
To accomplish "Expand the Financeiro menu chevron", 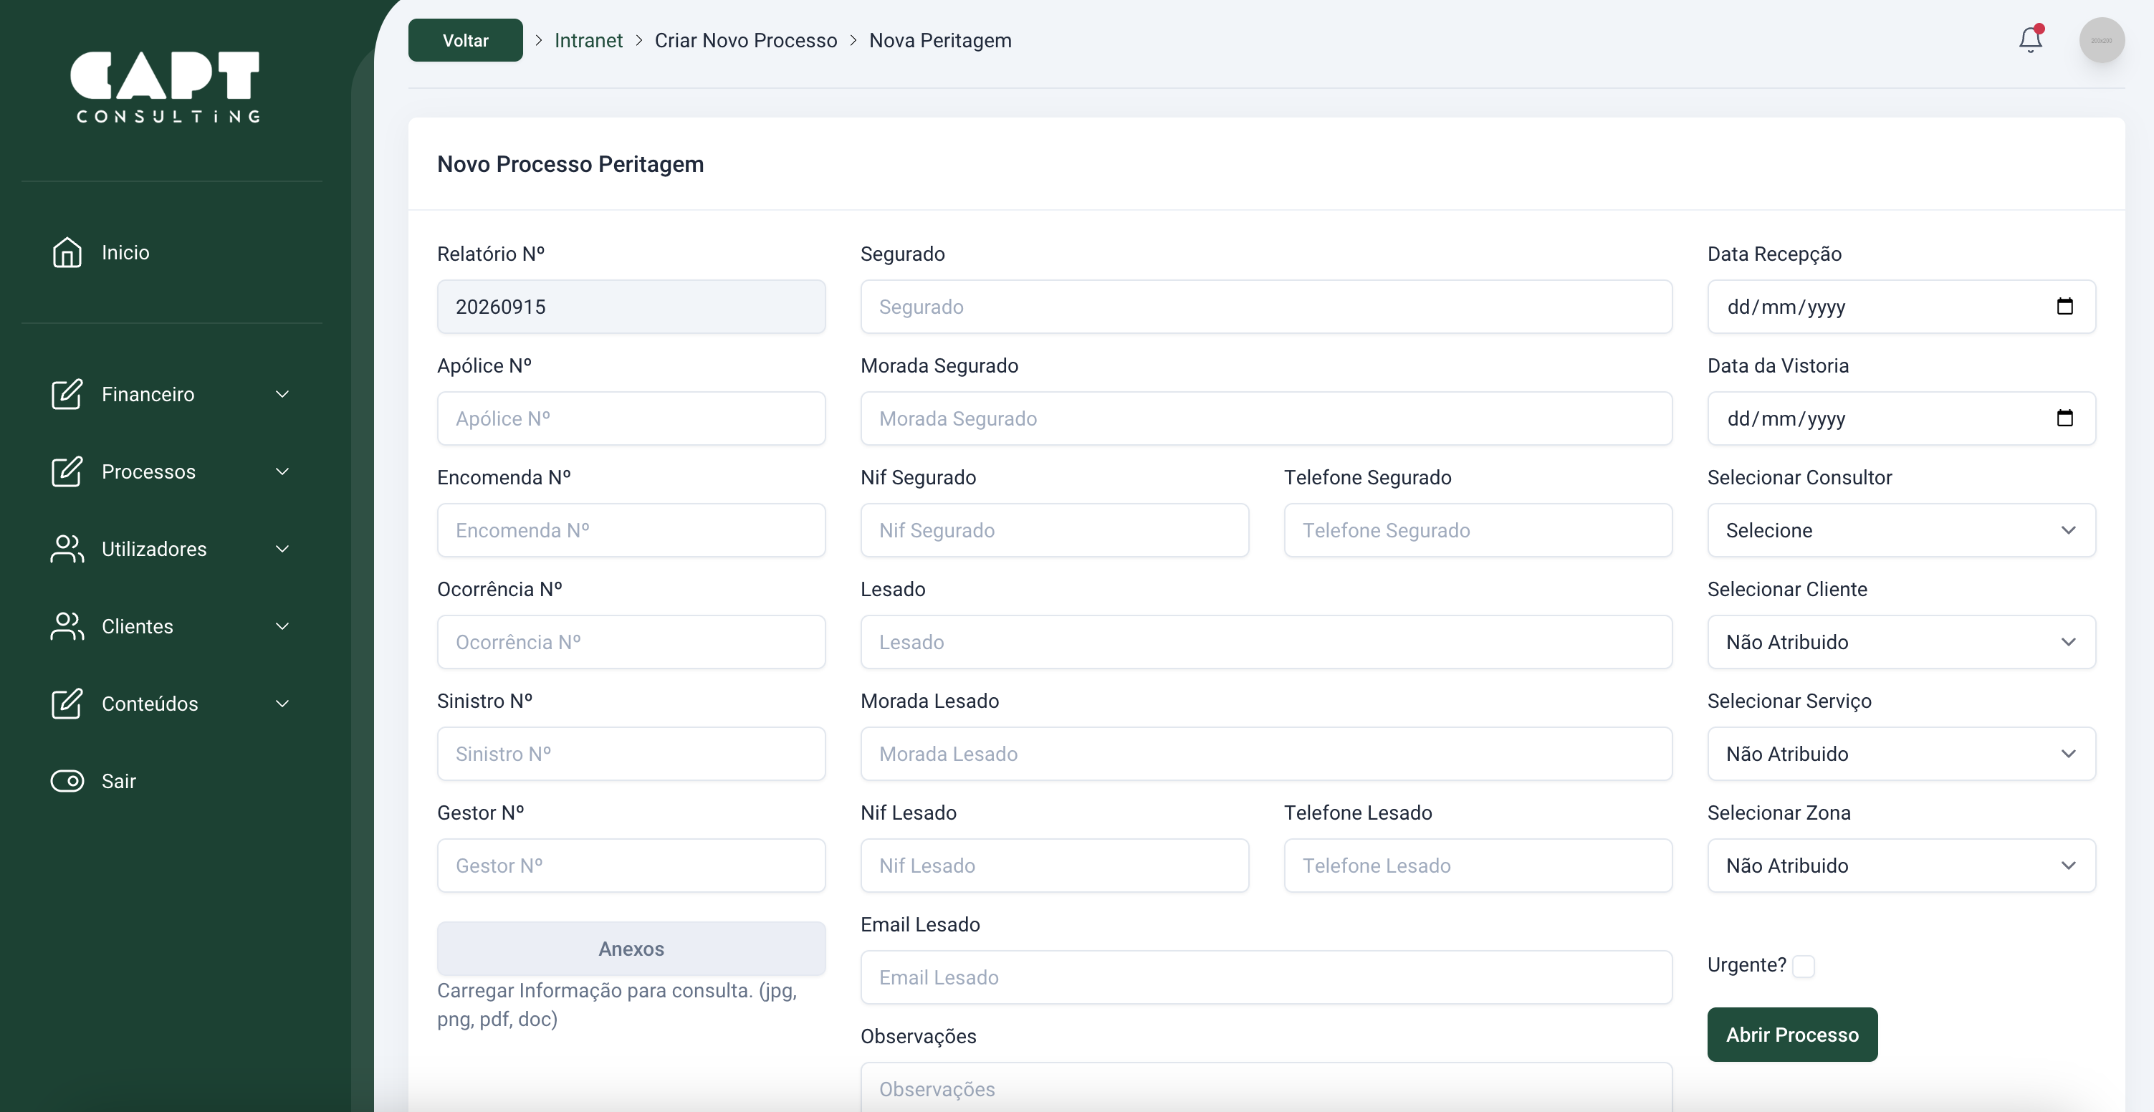I will click(282, 394).
